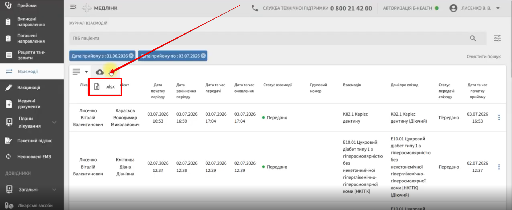Remove the Дата прийому з filter chip
The height and width of the screenshot is (210, 512).
click(131, 56)
